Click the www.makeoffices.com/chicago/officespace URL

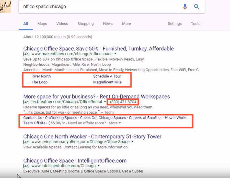tap(72, 54)
